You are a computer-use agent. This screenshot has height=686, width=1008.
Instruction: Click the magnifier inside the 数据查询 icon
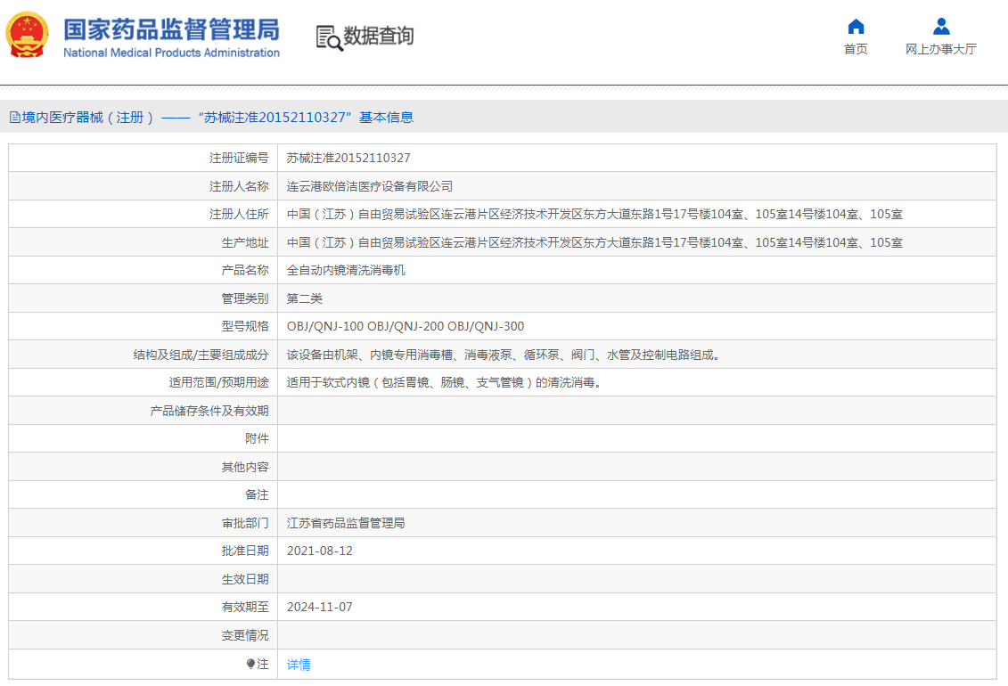332,43
